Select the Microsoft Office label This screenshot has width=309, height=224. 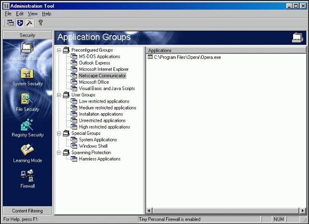point(94,82)
